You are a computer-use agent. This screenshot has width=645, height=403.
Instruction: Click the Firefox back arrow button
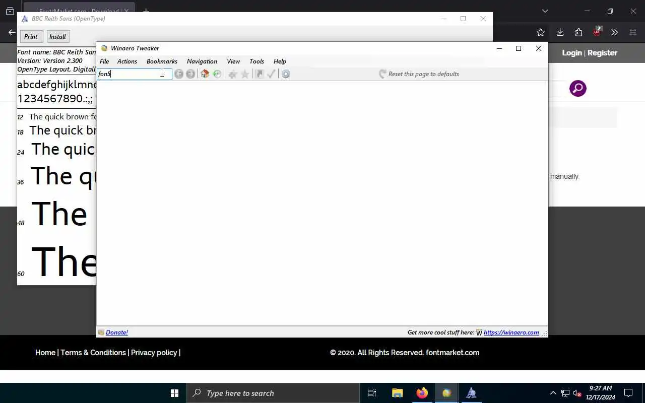(x=12, y=32)
